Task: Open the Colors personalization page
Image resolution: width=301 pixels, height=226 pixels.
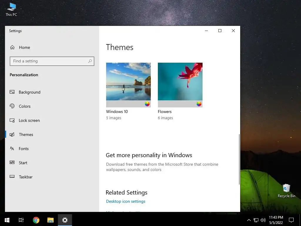Action: coord(52,106)
